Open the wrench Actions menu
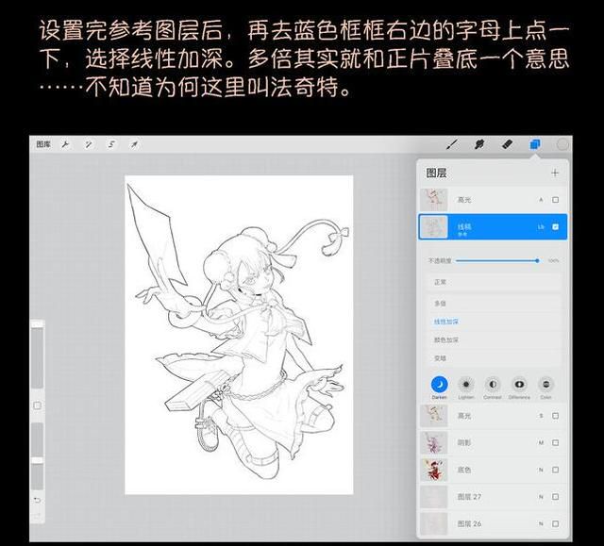Screen dimensions: 604x546 (65, 144)
